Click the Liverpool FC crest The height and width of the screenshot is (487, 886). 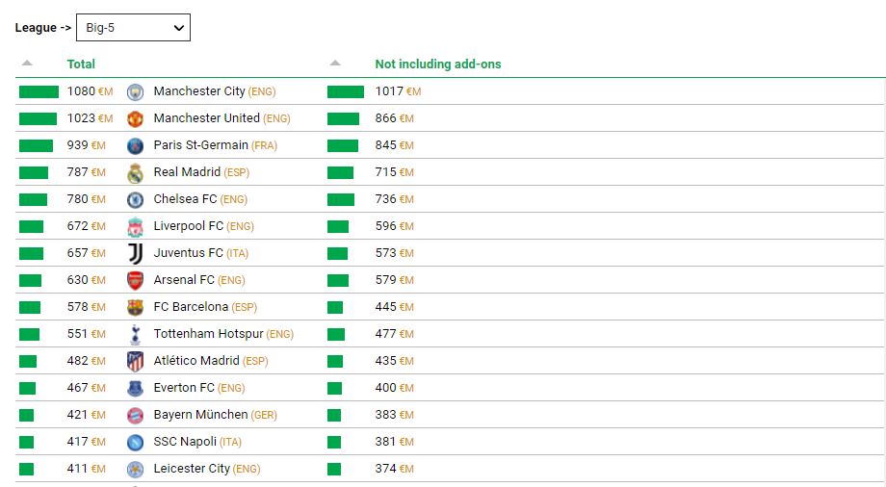pos(135,226)
